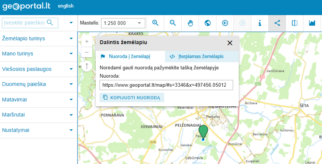Screen dimensions: 322x164
Task: Reset map north with compass arrow
Action: click(87, 66)
